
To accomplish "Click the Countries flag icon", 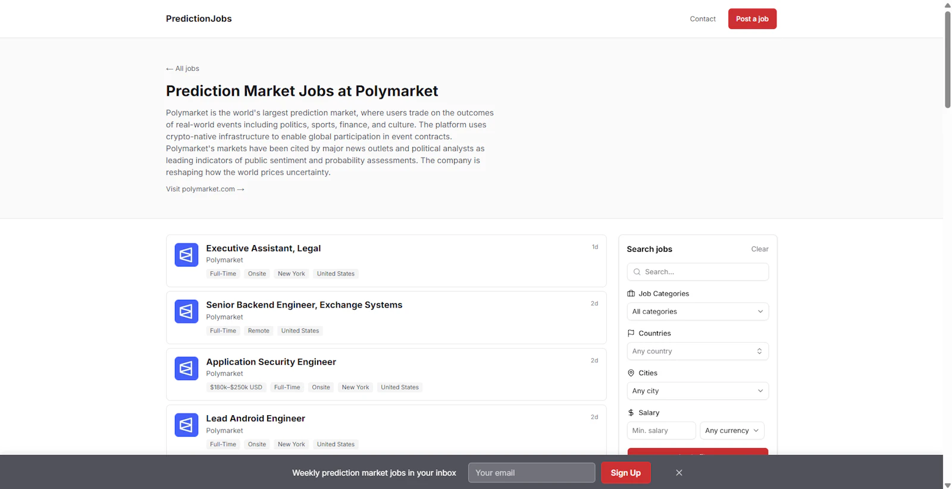I will 631,333.
